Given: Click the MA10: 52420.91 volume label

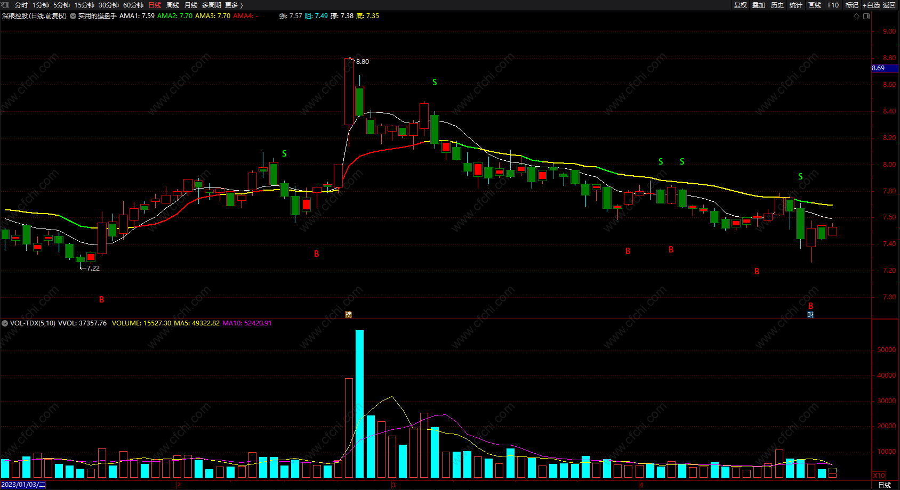Looking at the screenshot, I should tap(247, 323).
